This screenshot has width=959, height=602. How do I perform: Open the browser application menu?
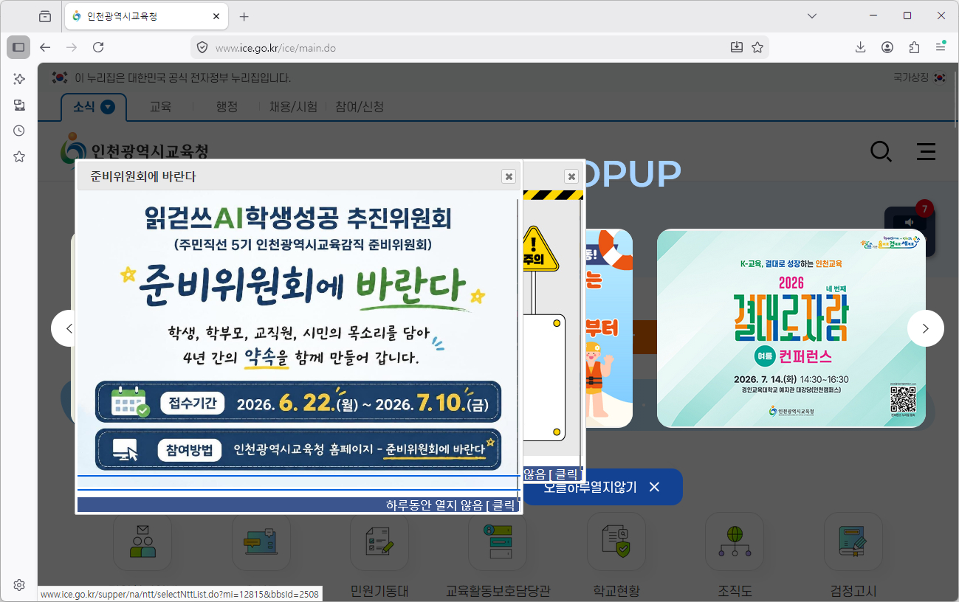tap(941, 47)
